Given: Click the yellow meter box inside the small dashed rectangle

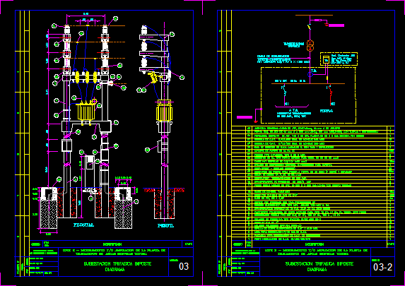Looking at the screenshot, I should click(327, 59).
